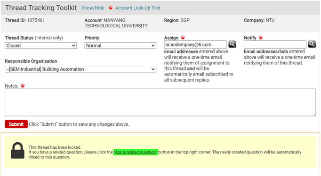This screenshot has width=321, height=176.
Task: Open the Responsible Organization dropdown
Action: click(x=80, y=69)
